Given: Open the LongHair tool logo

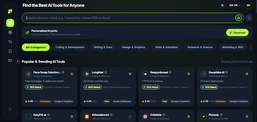Looking at the screenshot, I should click(x=87, y=74).
